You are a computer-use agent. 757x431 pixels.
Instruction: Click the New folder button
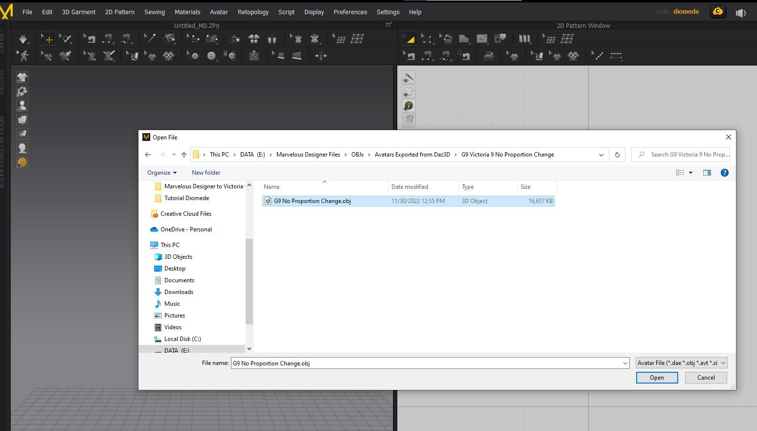(206, 173)
